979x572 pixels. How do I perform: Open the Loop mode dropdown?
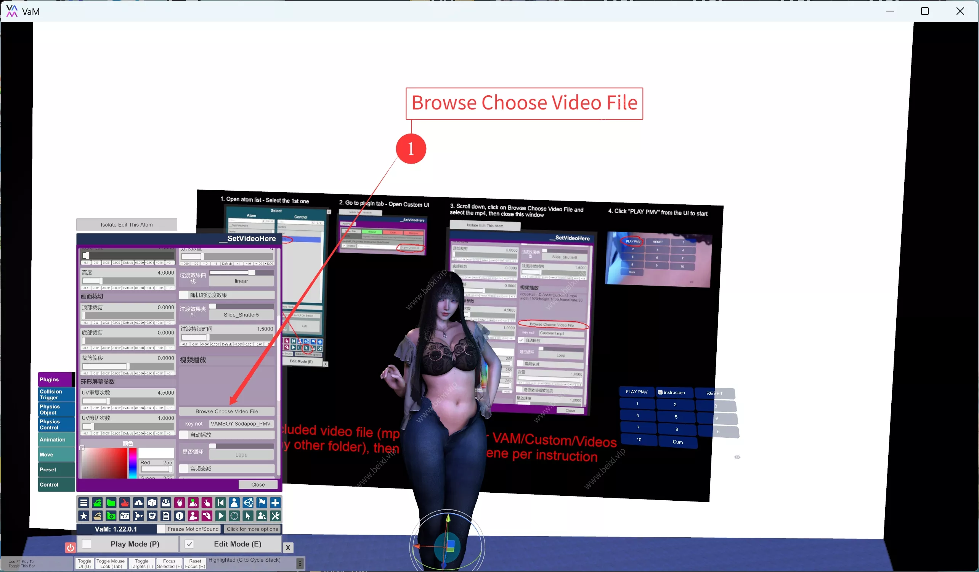[x=241, y=455]
